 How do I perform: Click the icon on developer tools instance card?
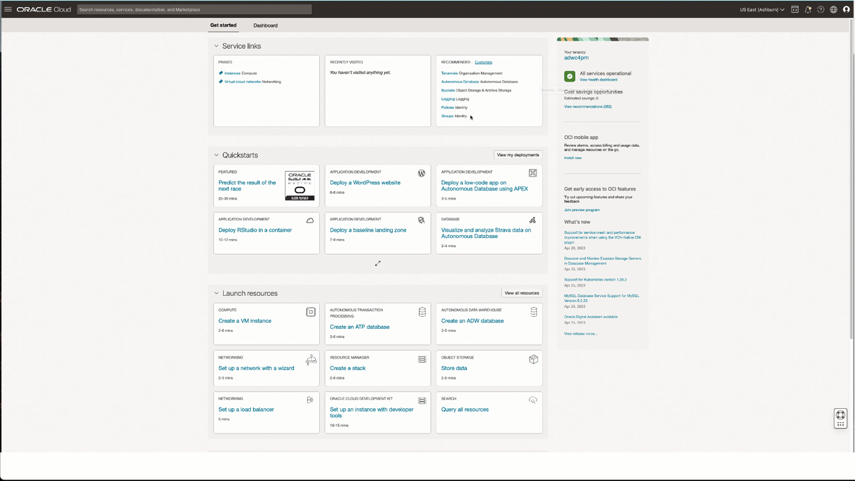pos(422,401)
